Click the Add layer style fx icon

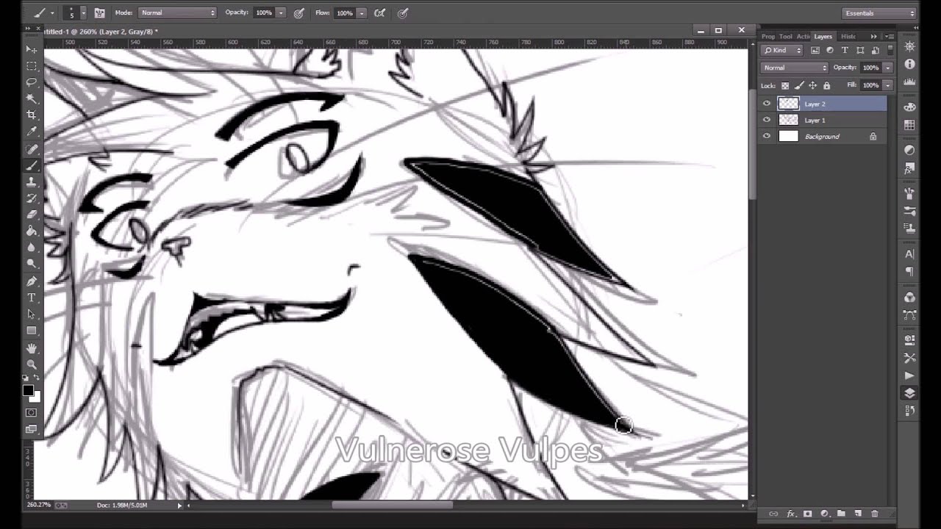point(791,514)
